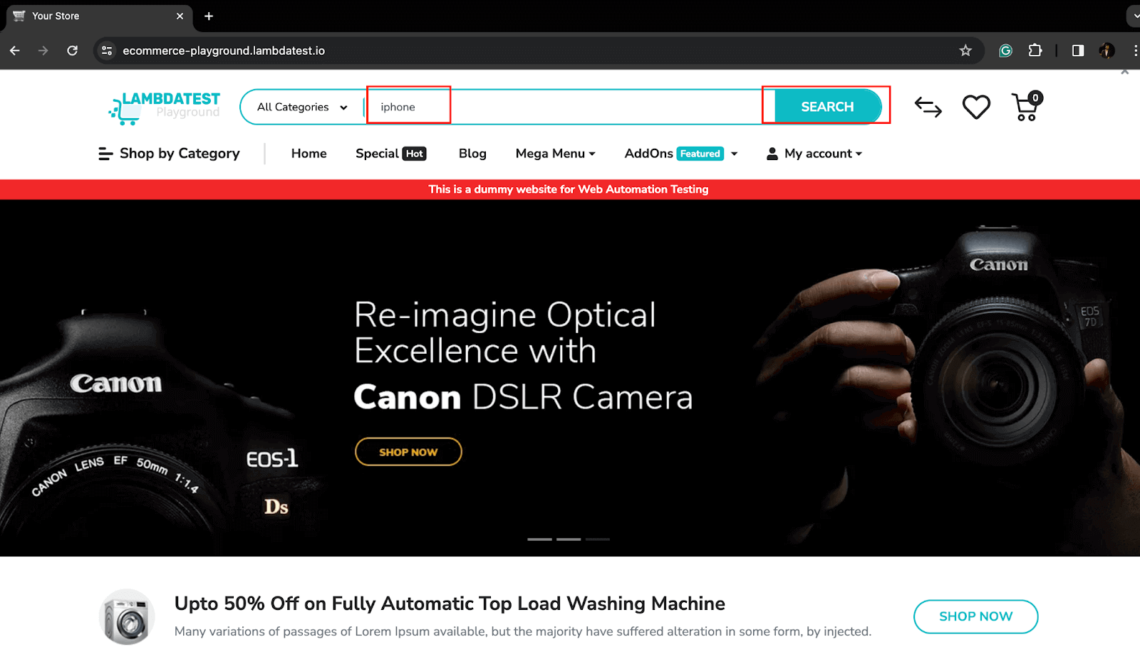Image resolution: width=1140 pixels, height=664 pixels.
Task: Click SHOP NOW on Canon banner
Action: point(408,452)
